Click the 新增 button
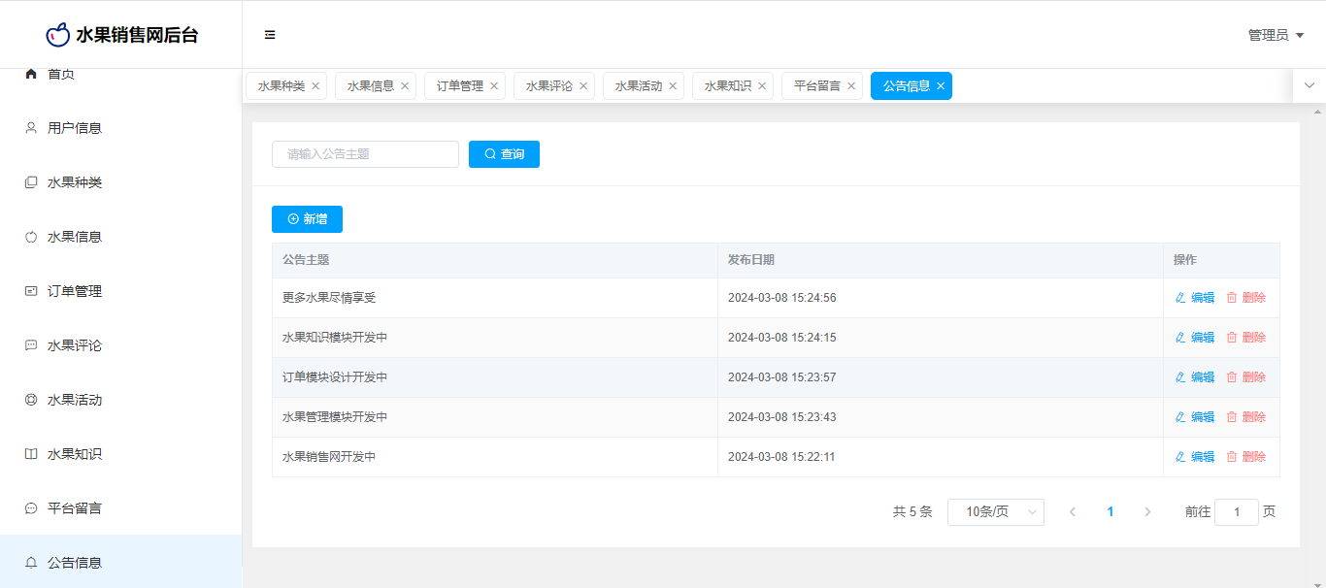The width and height of the screenshot is (1326, 588). [x=307, y=219]
